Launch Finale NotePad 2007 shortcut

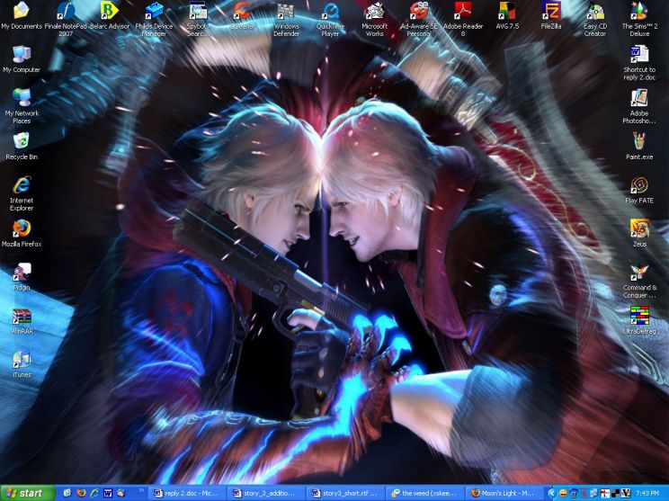66,18
